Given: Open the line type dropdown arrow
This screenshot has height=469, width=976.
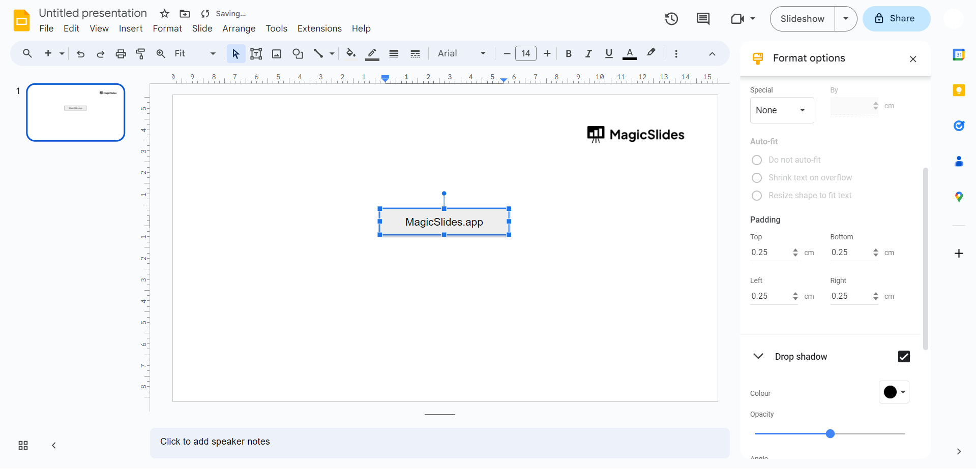Looking at the screenshot, I should pos(332,53).
